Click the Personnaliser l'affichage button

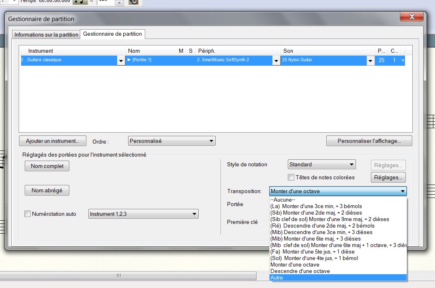click(x=369, y=141)
